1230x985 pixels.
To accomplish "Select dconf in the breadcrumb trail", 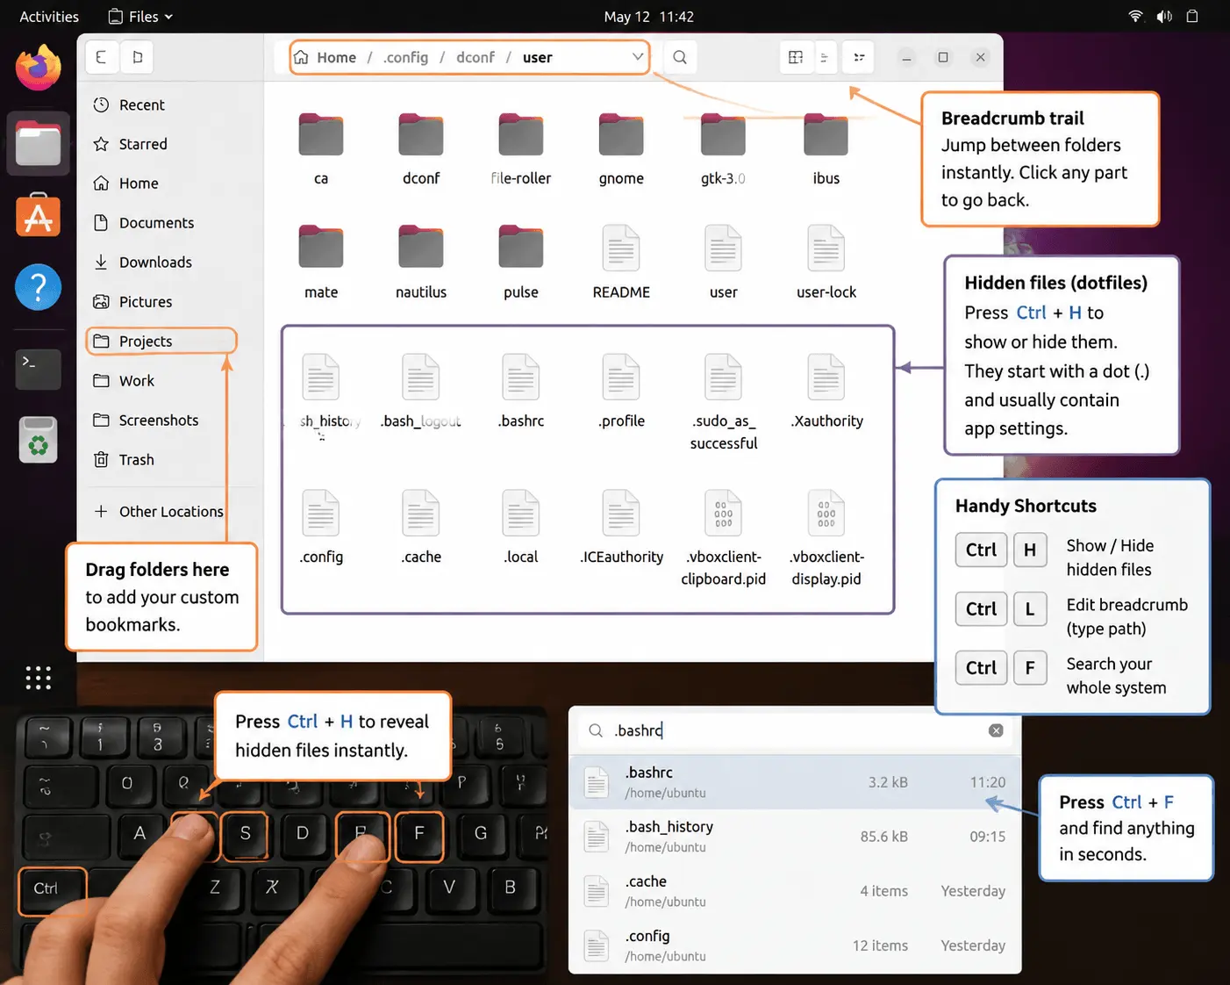I will pyautogui.click(x=476, y=57).
